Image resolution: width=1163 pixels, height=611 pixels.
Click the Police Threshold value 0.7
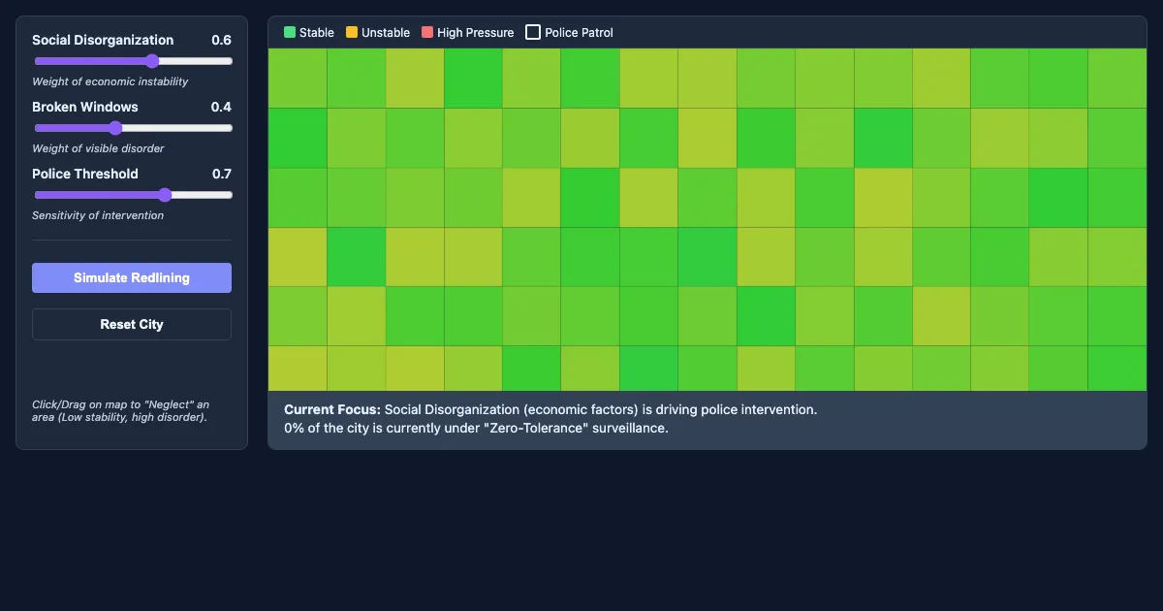click(x=221, y=174)
